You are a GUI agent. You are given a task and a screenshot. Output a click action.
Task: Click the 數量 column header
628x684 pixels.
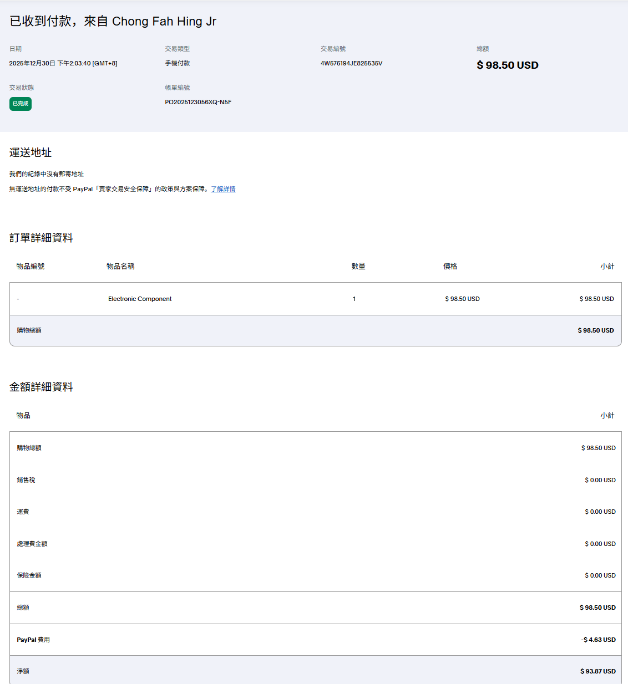(x=358, y=266)
